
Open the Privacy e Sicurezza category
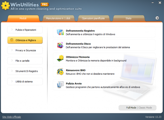tap(25, 50)
